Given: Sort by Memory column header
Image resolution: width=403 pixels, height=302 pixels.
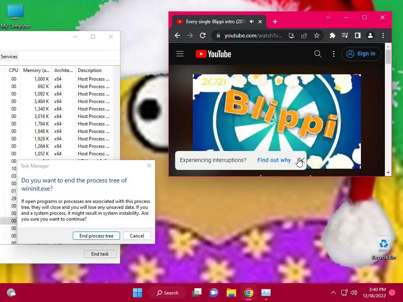Looking at the screenshot, I should coord(36,70).
